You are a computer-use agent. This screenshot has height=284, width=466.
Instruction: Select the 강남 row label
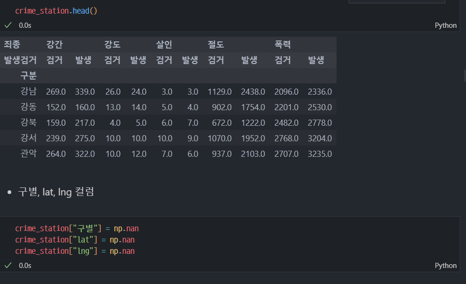tap(29, 91)
